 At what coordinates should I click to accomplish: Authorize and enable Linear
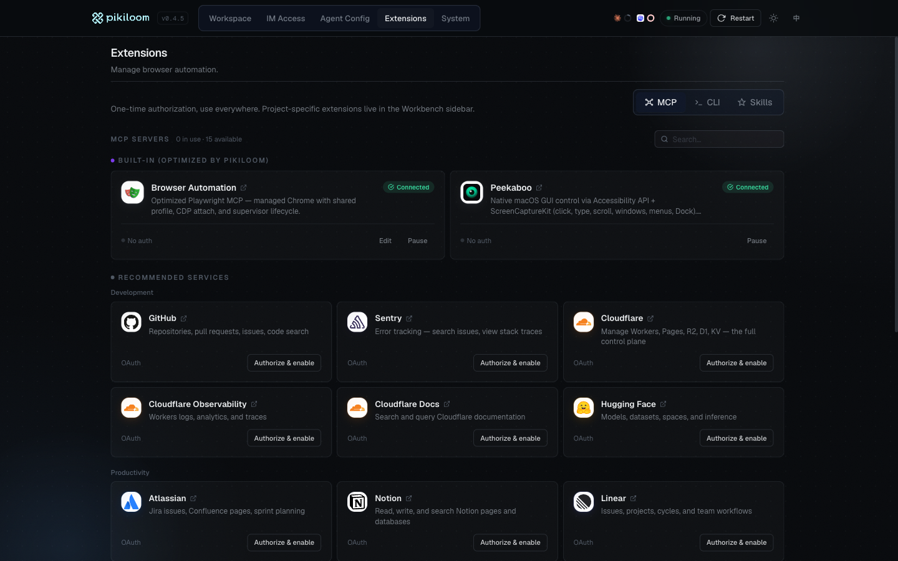(736, 542)
